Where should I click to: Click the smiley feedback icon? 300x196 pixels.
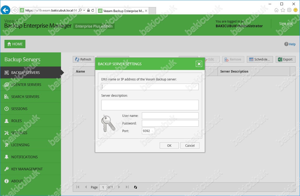tap(296, 10)
